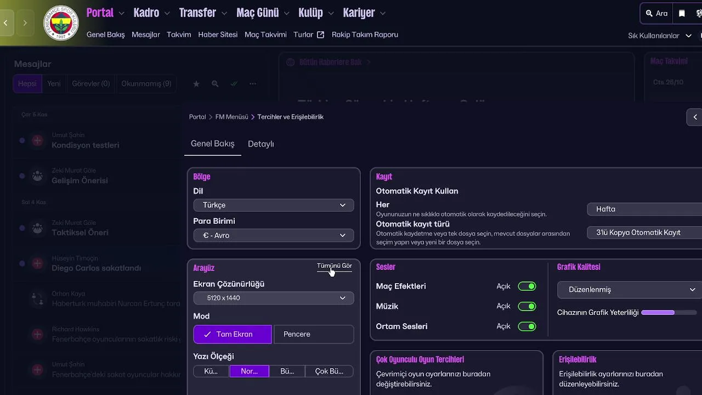Switch to the Detaylı tab
This screenshot has width=702, height=395.
click(261, 144)
